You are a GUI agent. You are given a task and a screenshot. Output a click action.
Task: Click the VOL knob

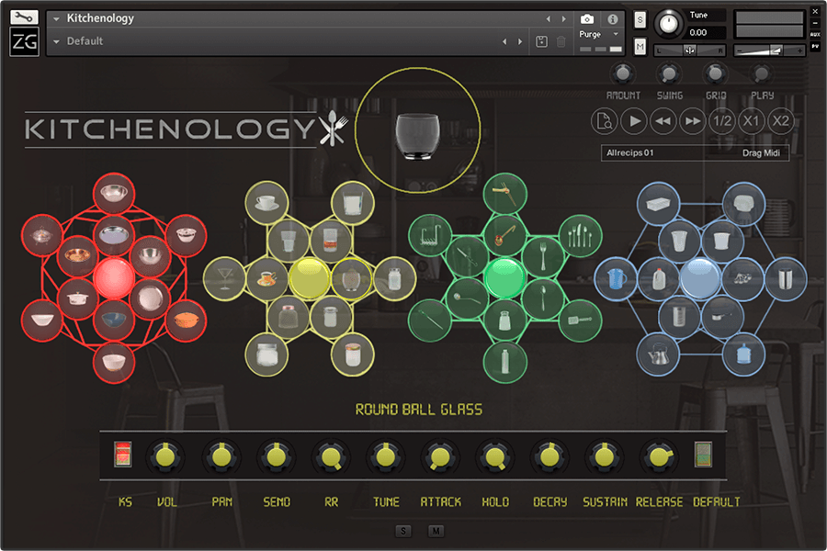point(165,456)
